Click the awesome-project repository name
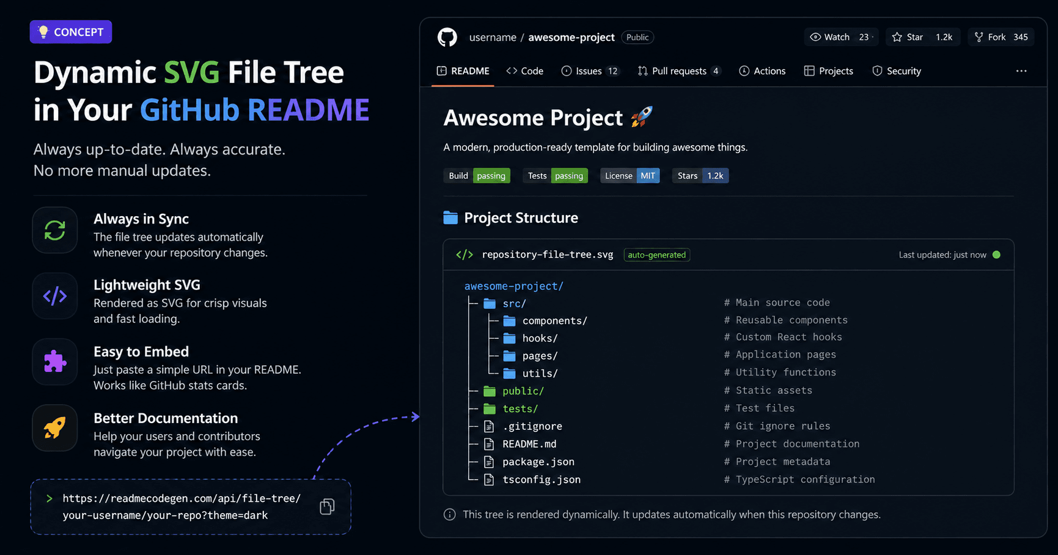The height and width of the screenshot is (555, 1058). tap(571, 37)
